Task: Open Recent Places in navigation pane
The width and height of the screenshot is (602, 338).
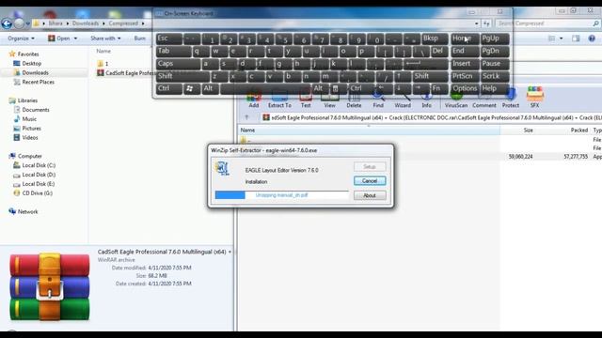Action: coord(38,82)
